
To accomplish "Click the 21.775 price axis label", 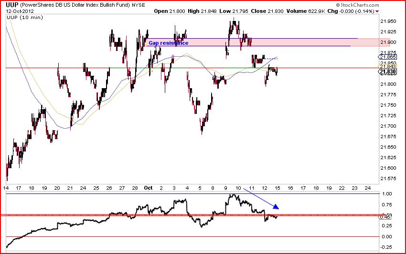I will coord(388,94).
